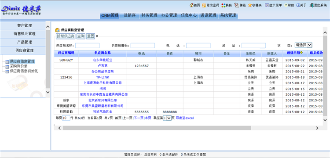Screen dimensions: 330x158
Task: Open supplier 北京新东风有限公司
Action: coord(103,101)
